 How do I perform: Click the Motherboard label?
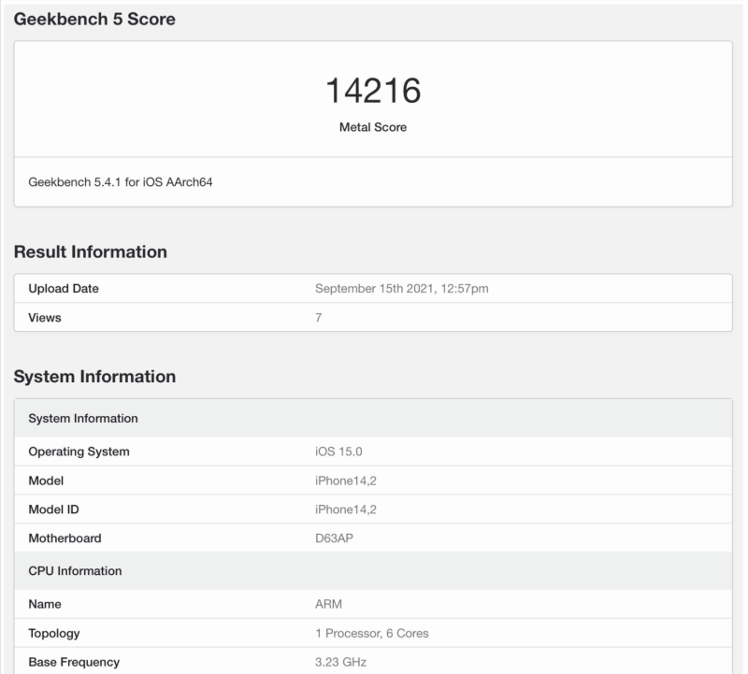(65, 538)
